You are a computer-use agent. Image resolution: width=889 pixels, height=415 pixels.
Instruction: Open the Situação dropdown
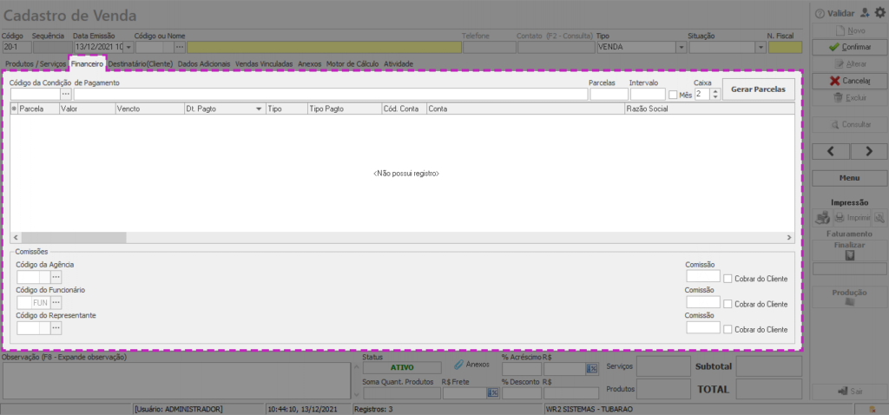coord(760,47)
